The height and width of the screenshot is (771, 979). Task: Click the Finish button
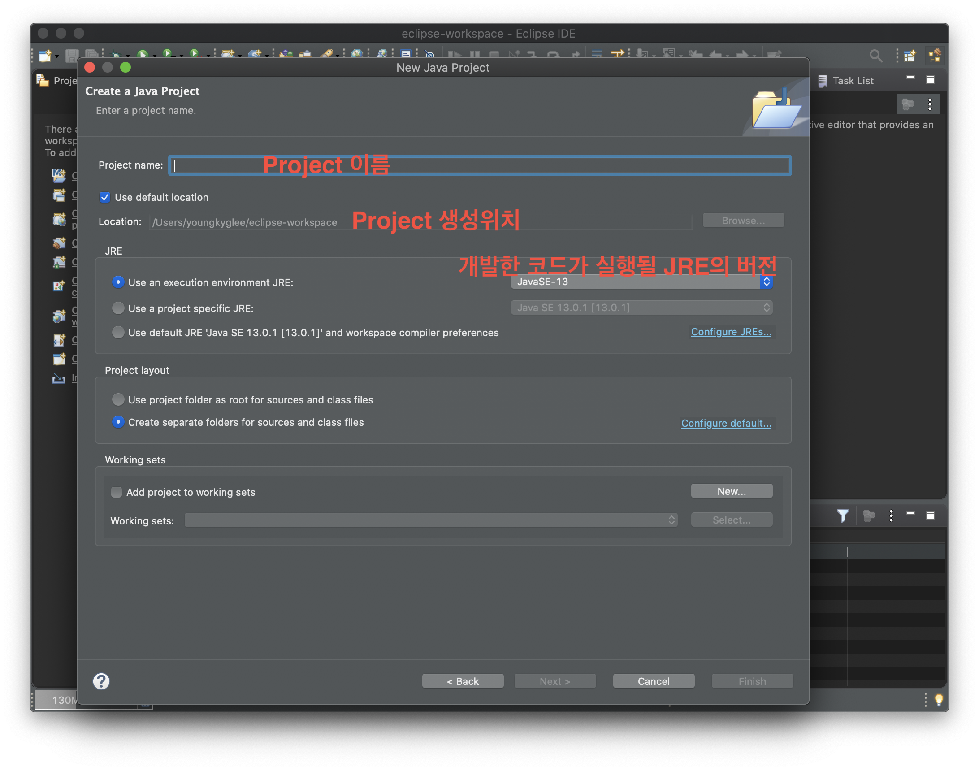click(x=752, y=681)
